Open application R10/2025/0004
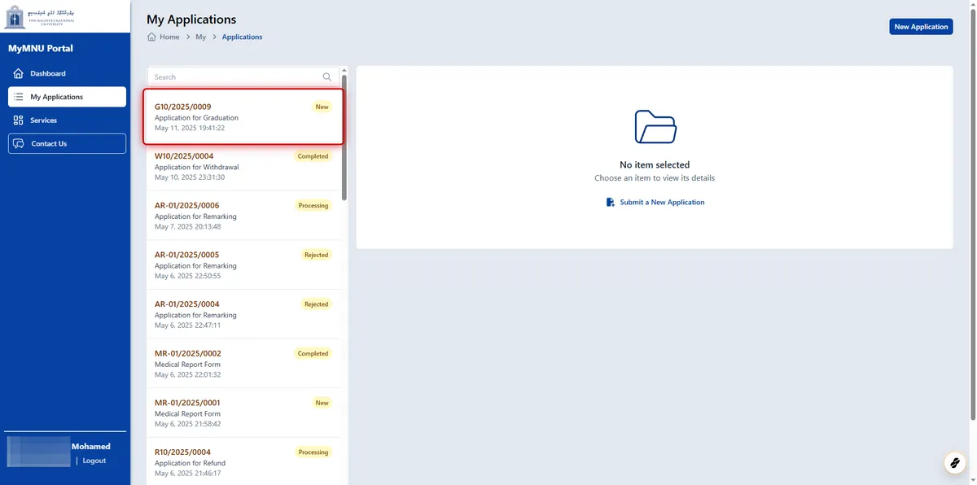Viewport: 977px width, 485px height. coord(243,462)
